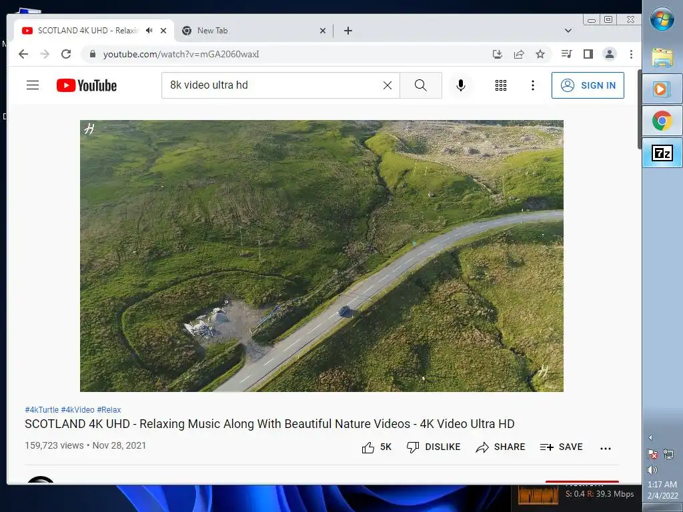Click the video player to pause

321,256
